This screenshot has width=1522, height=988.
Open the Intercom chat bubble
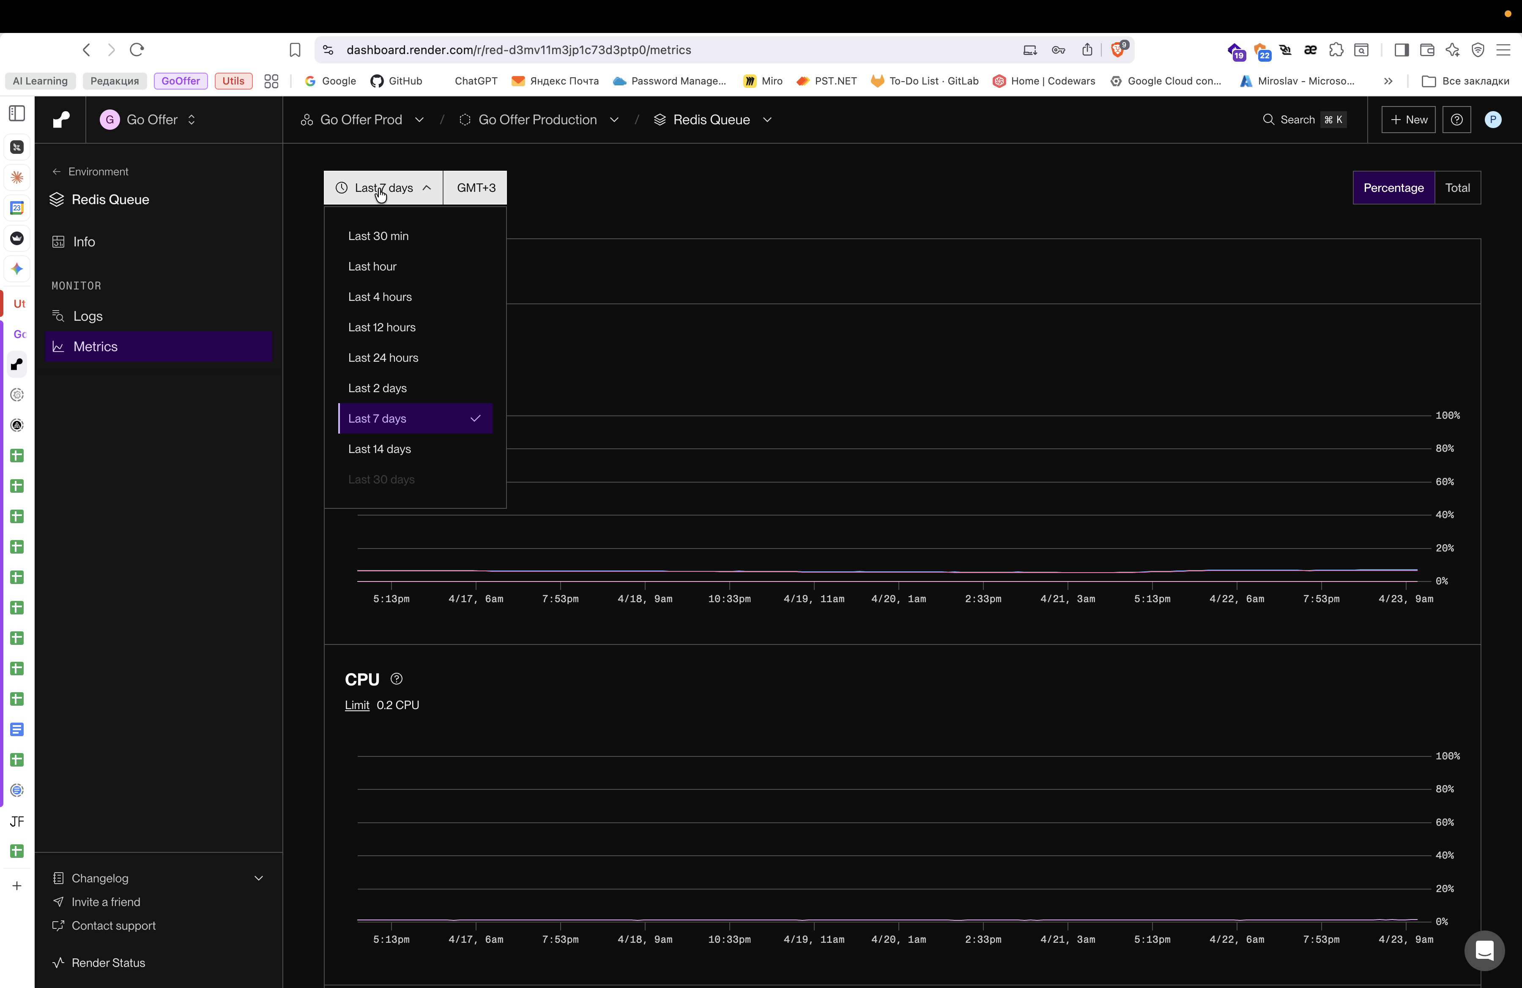click(x=1484, y=950)
